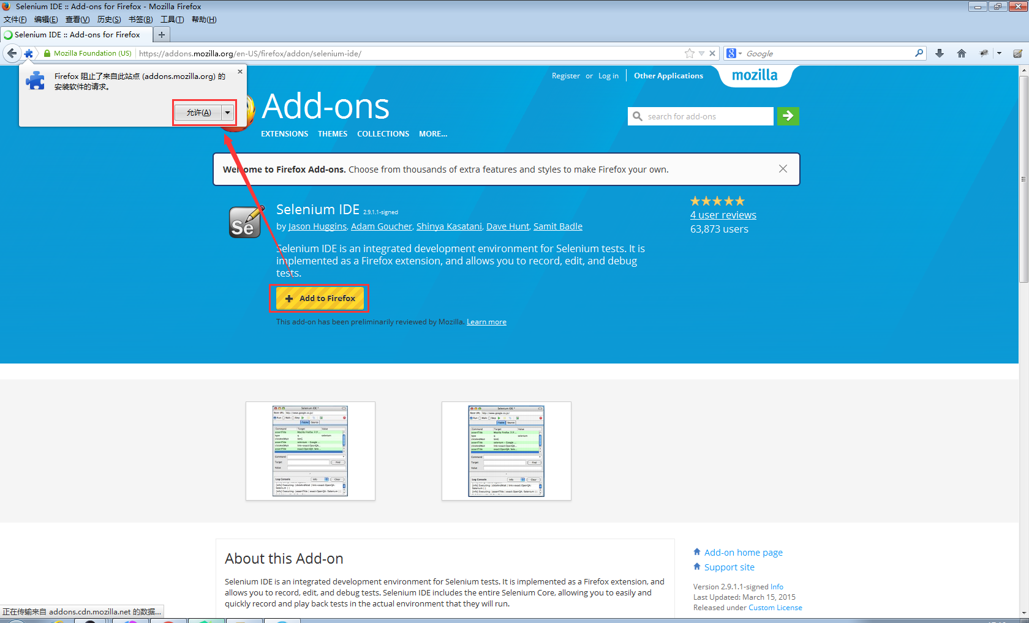This screenshot has width=1029, height=623.
Task: Open the 历史(S) menu
Action: point(109,20)
